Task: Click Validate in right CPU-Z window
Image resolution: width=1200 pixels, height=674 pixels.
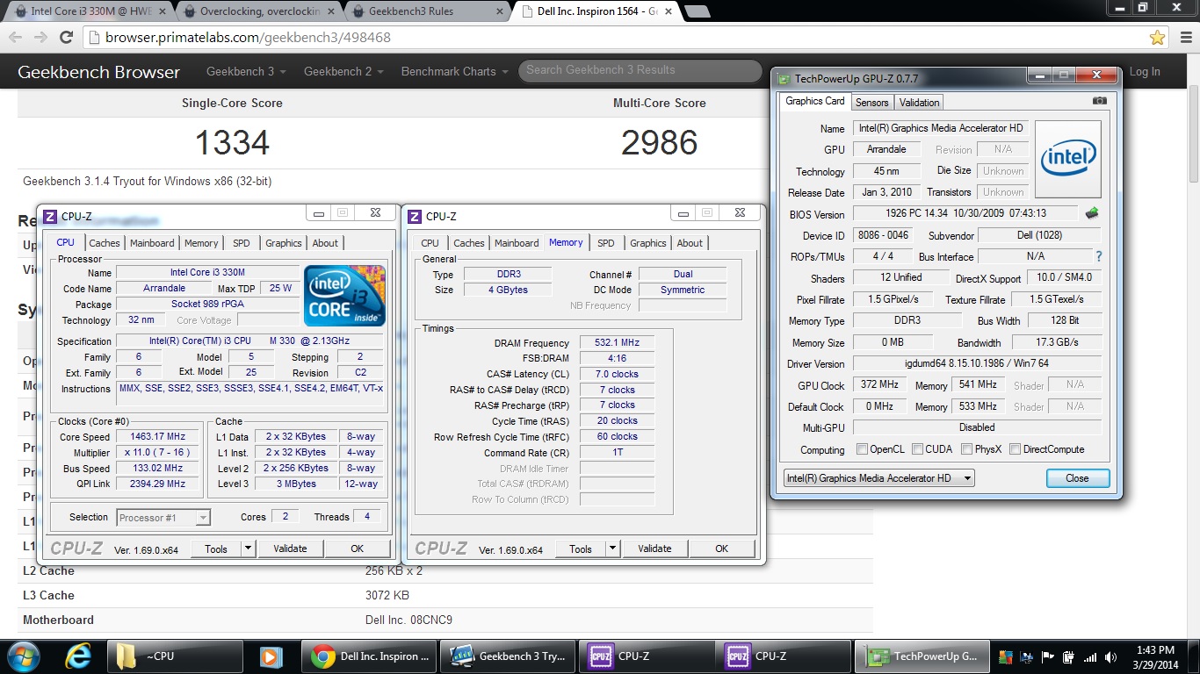Action: tap(654, 549)
